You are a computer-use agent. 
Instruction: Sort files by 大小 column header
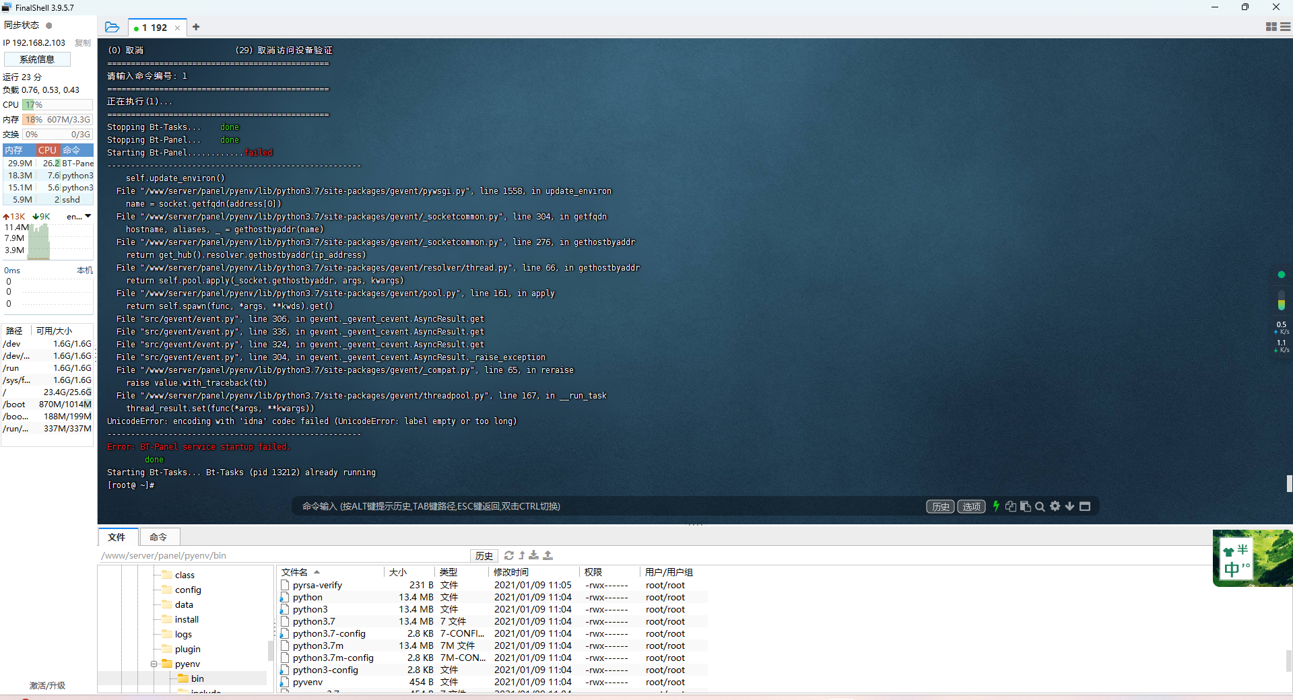tap(410, 572)
